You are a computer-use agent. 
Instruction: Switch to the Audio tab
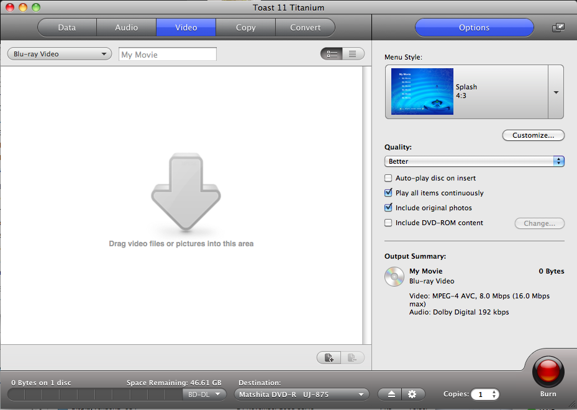127,27
